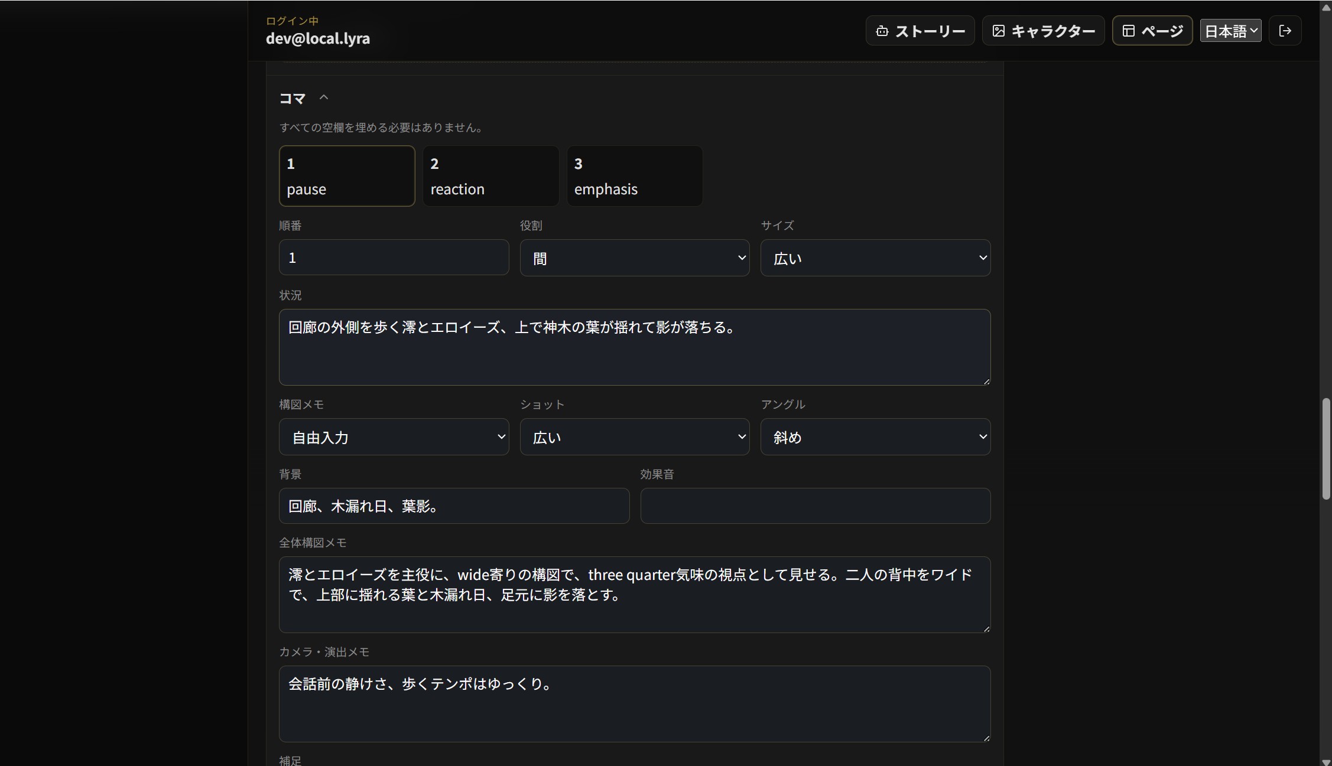The height and width of the screenshot is (766, 1332).
Task: Click the page vertical scrollbar thumb
Action: point(1325,449)
